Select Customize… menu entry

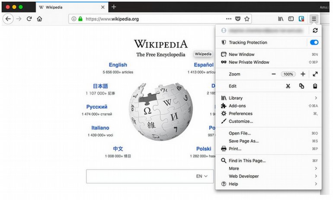click(269, 121)
